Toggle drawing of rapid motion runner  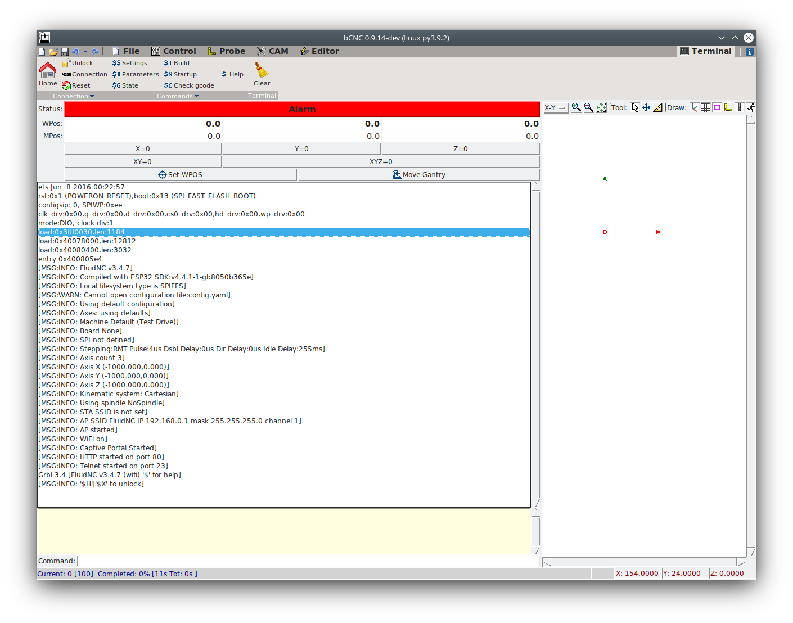point(751,107)
